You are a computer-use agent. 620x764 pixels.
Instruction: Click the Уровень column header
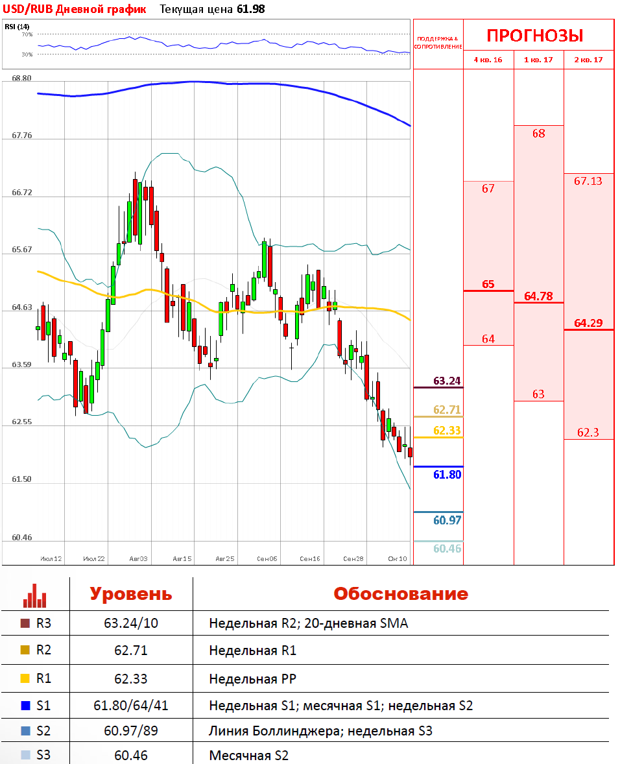click(131, 594)
